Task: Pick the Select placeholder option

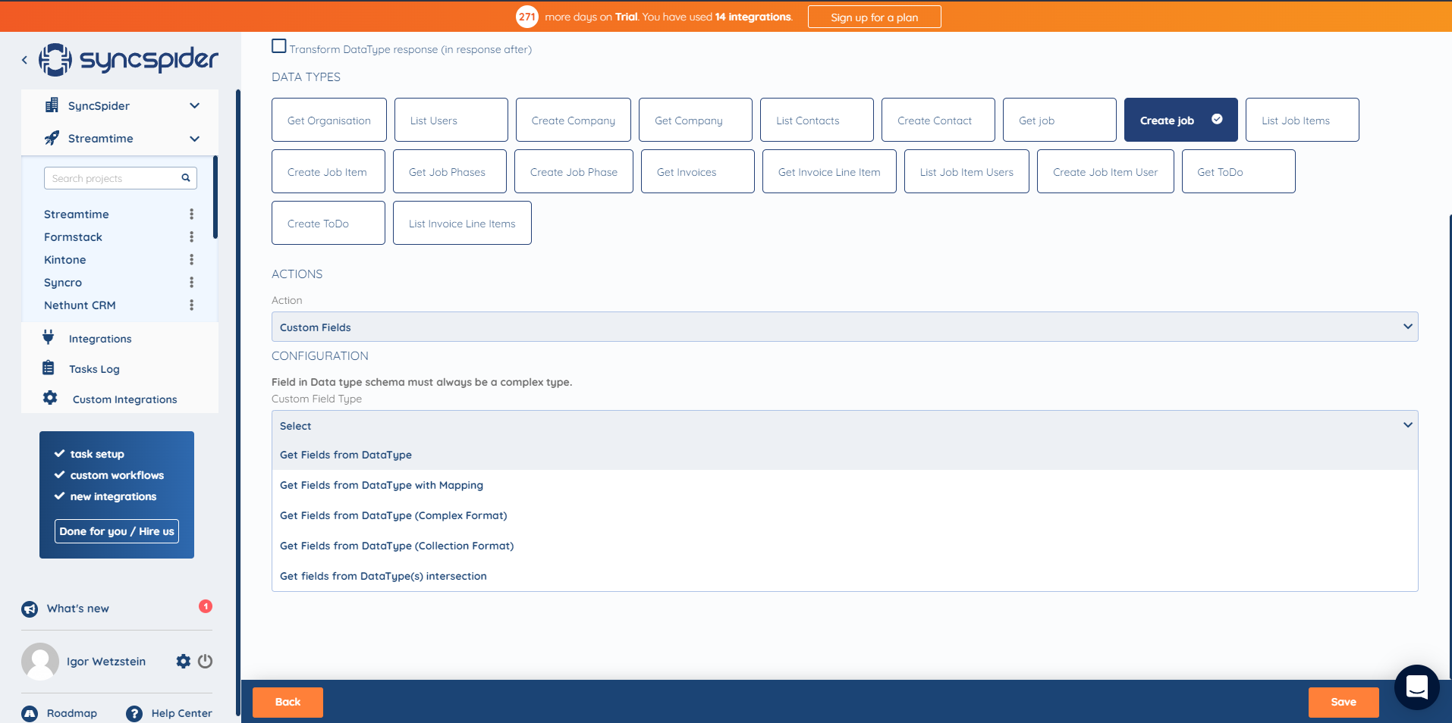Action: click(x=844, y=426)
